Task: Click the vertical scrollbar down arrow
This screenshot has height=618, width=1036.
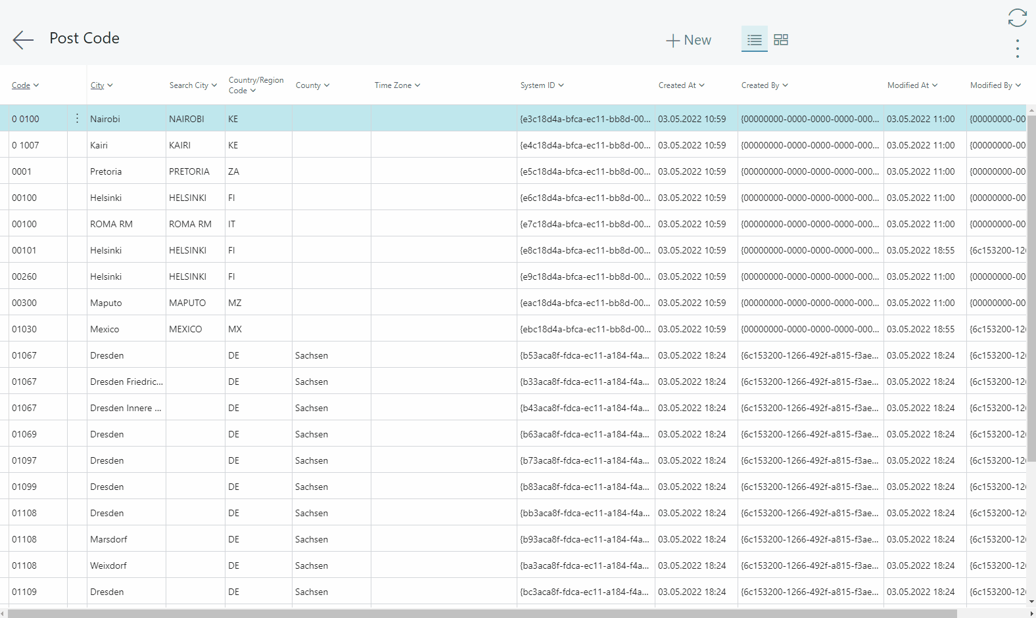Action: (x=1031, y=601)
